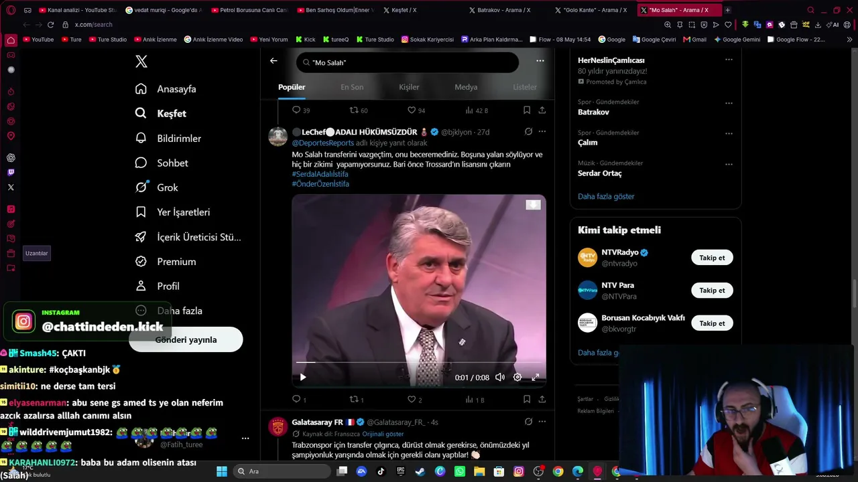Open ChatGPT in browser sidebar
Image resolution: width=858 pixels, height=482 pixels.
(11, 158)
